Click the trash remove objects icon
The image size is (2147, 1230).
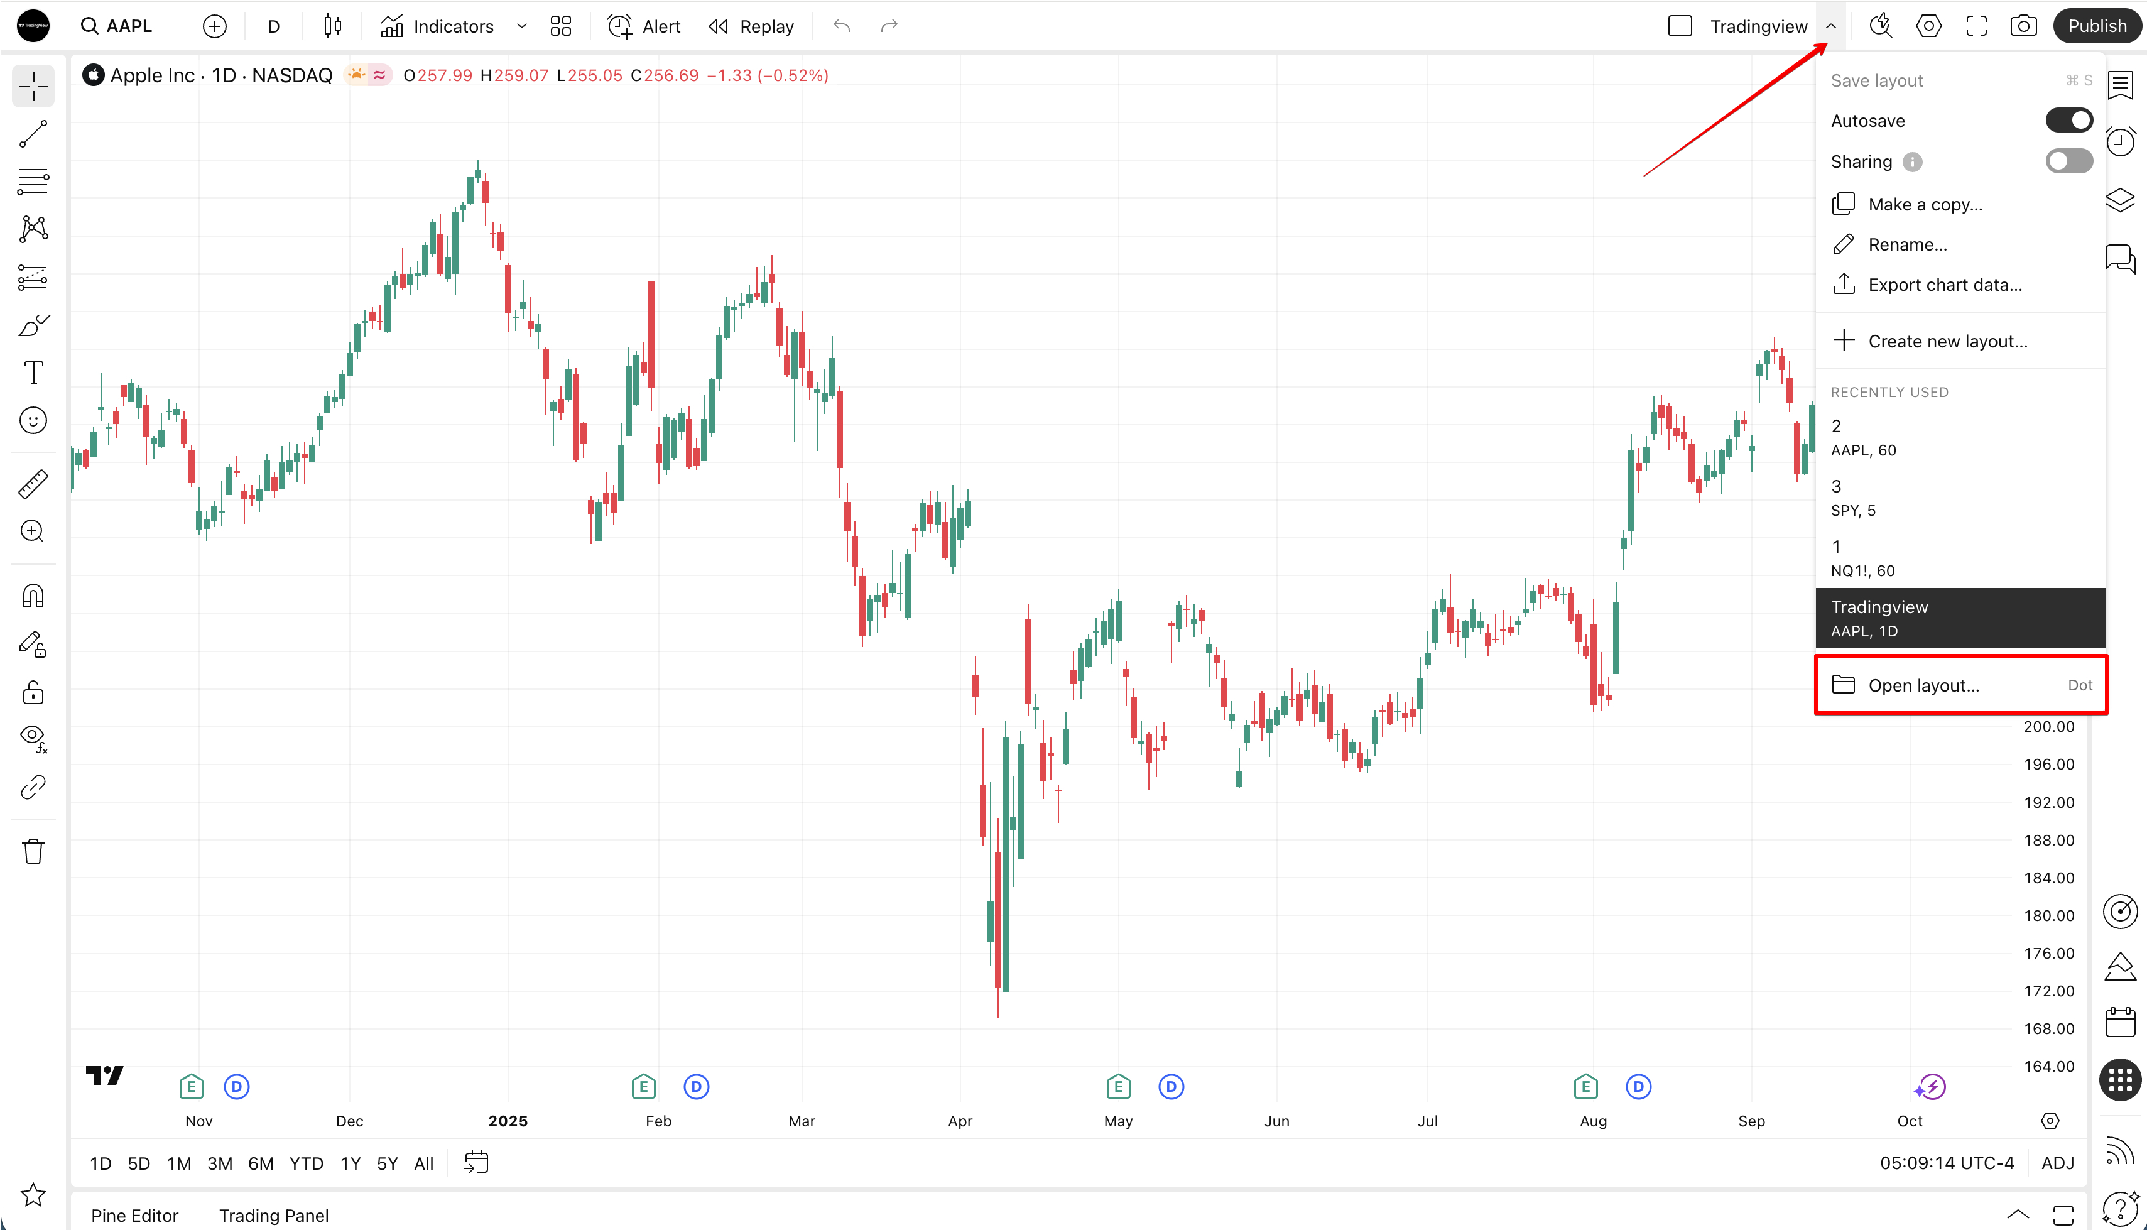(x=34, y=851)
